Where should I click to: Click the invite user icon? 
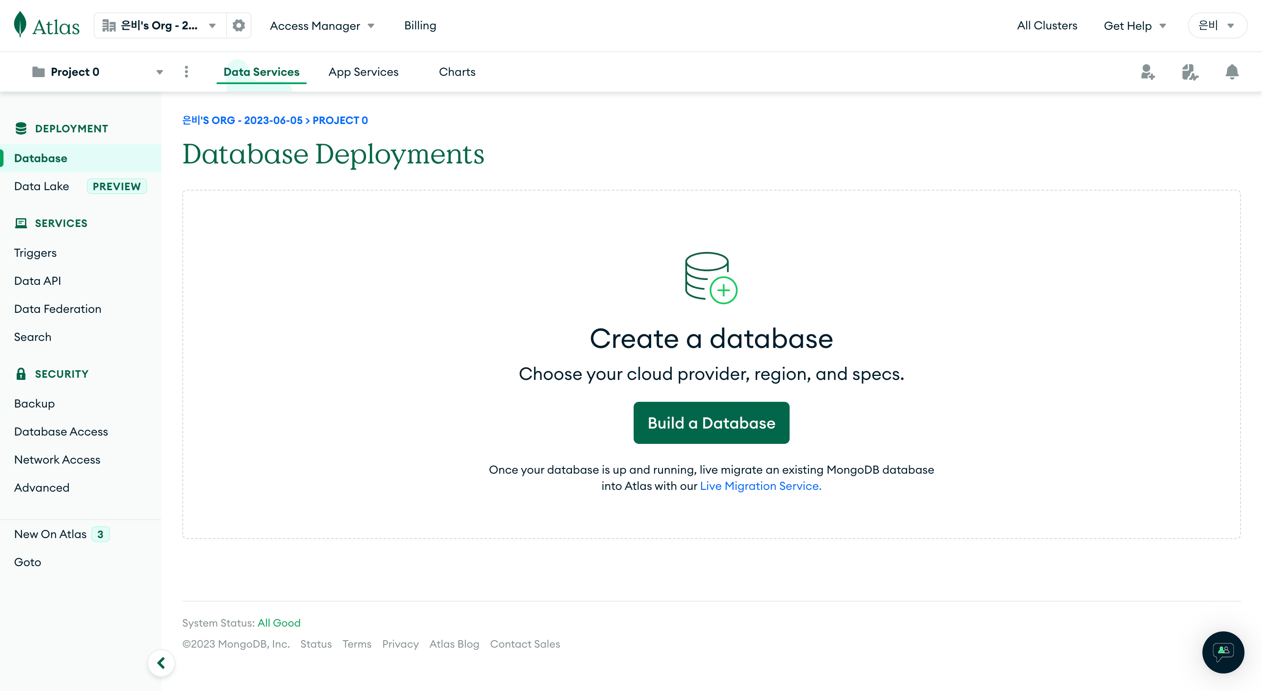click(1147, 72)
